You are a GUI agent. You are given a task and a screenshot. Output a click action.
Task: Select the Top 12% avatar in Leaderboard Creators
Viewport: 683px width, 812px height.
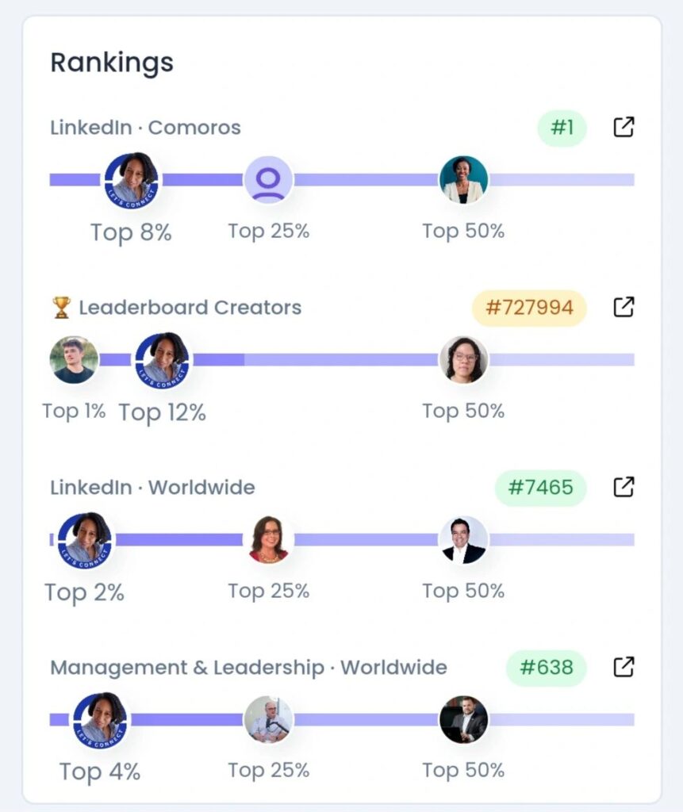(x=163, y=360)
